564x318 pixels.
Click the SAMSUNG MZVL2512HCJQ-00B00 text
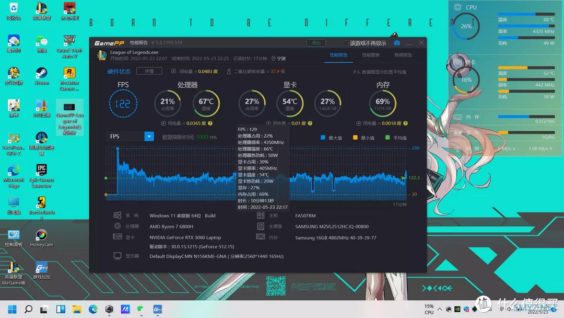[x=332, y=226]
